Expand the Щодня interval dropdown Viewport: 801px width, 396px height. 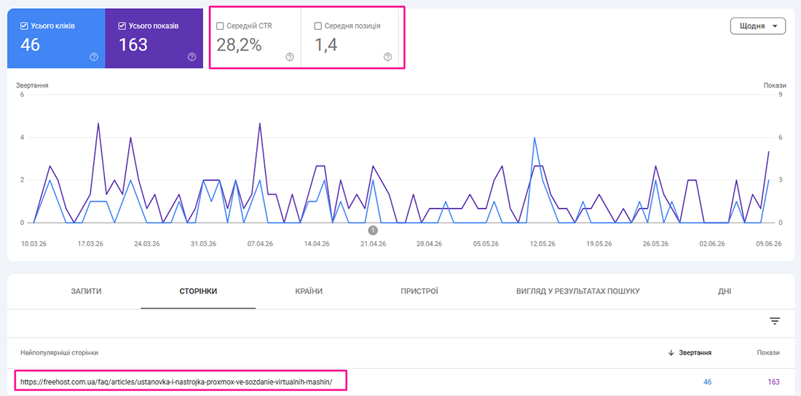(x=757, y=26)
